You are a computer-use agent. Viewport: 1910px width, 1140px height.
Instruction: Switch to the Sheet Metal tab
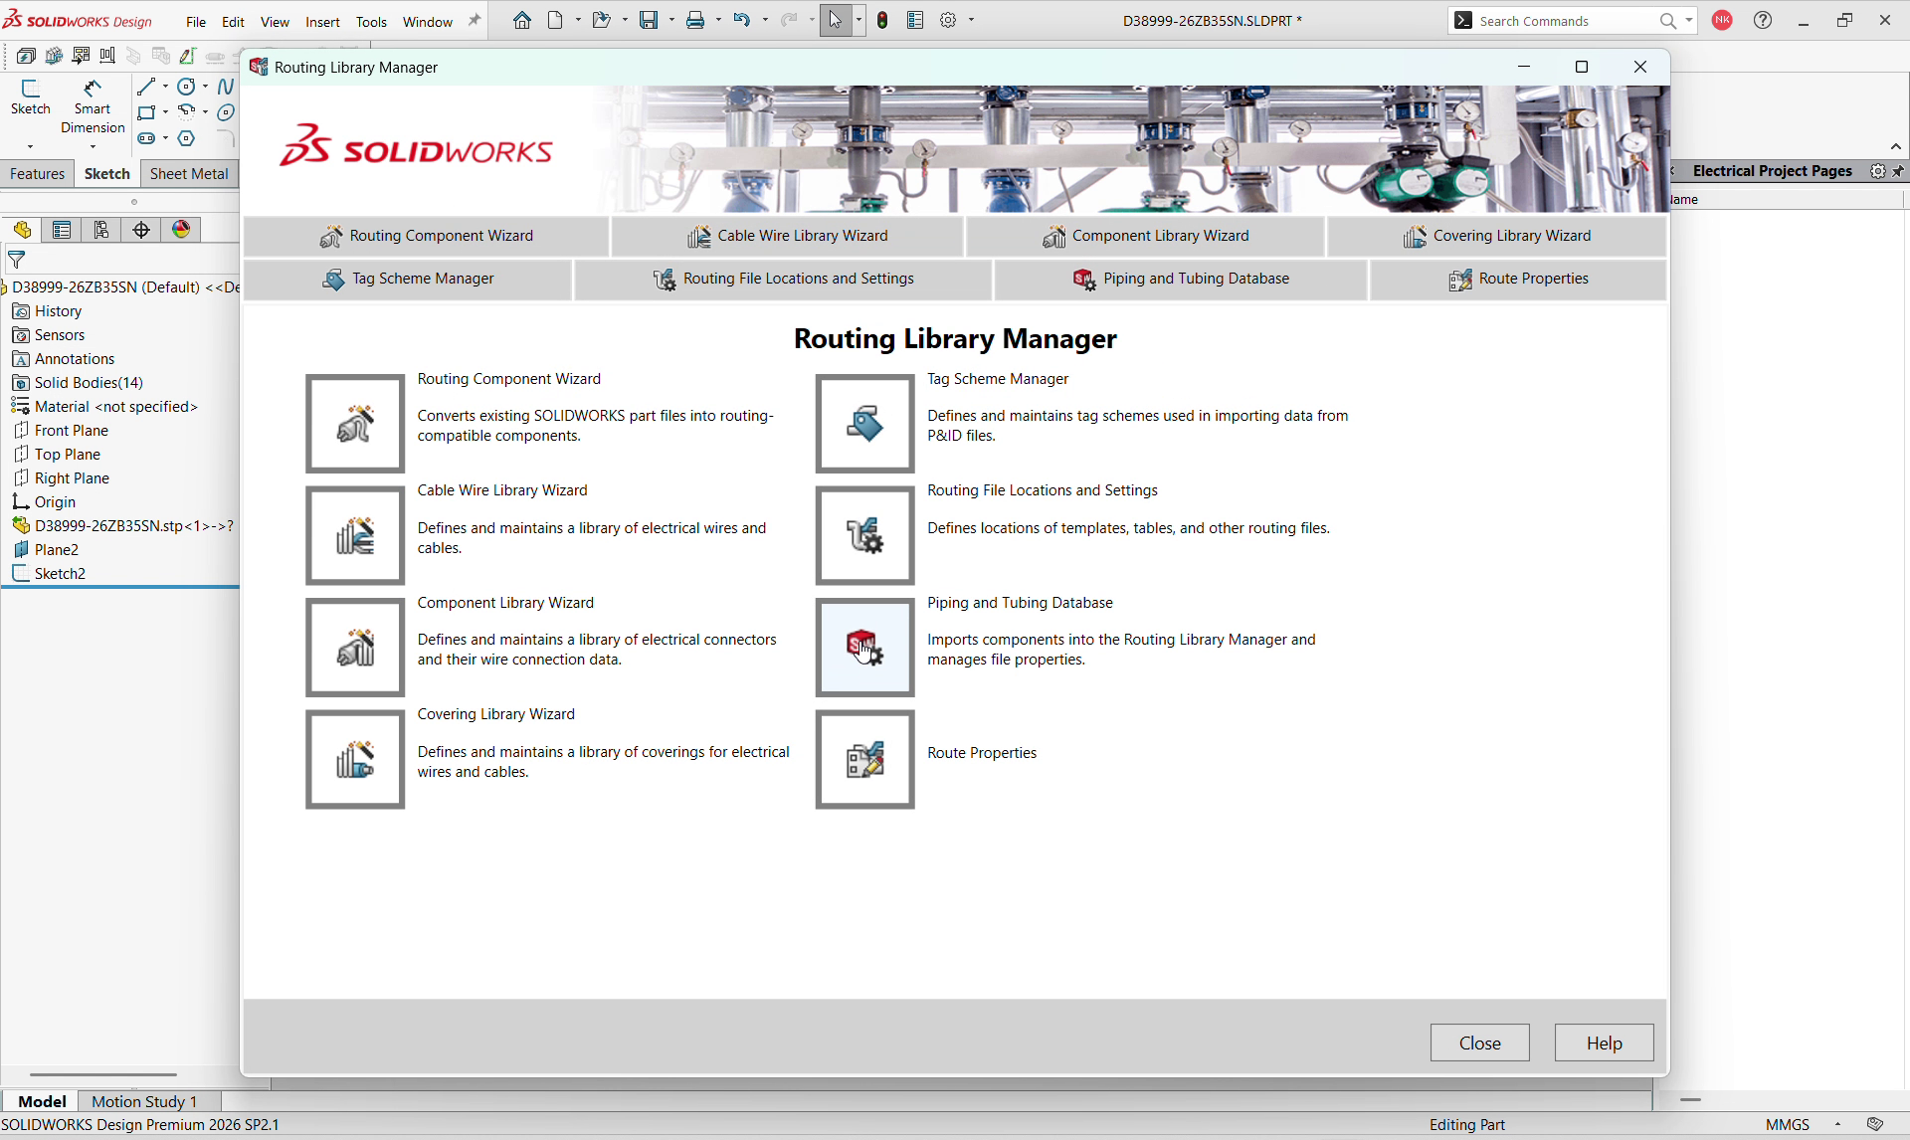[189, 174]
